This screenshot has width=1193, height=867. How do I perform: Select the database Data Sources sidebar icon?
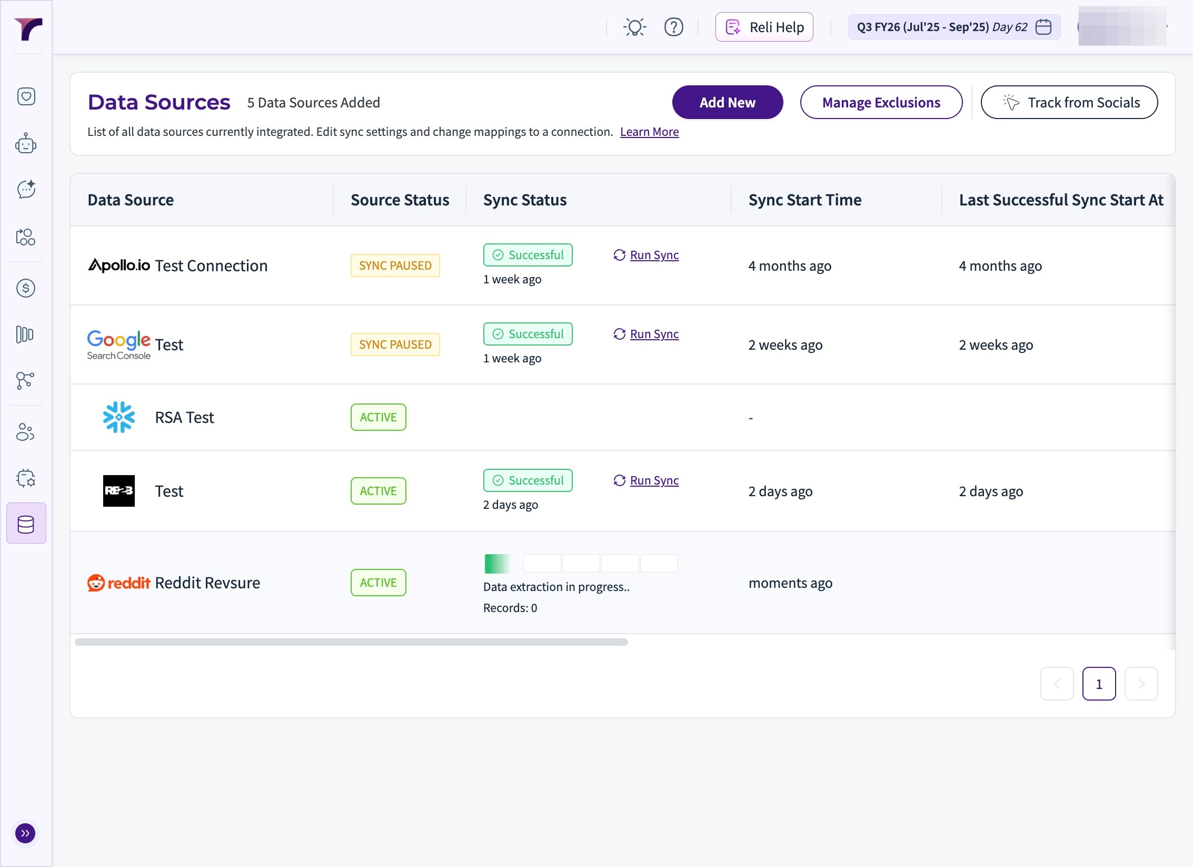26,524
